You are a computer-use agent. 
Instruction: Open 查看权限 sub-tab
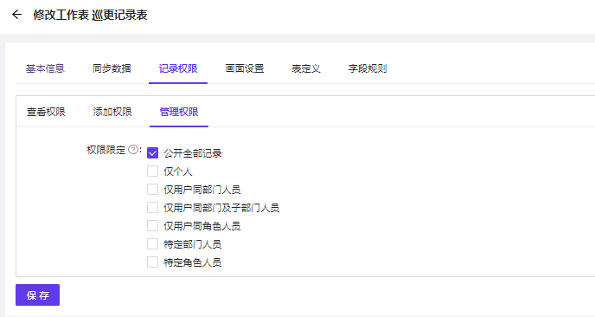46,112
